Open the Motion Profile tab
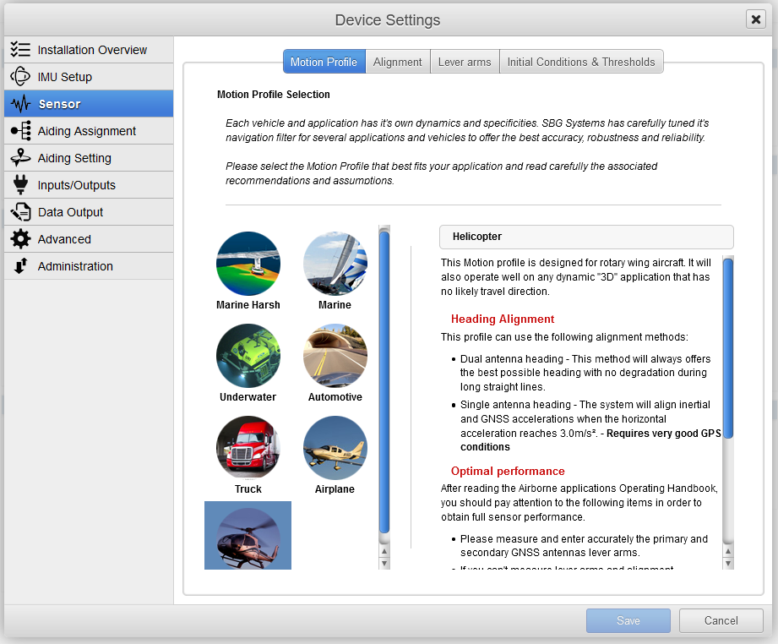Screen dimensions: 778x644 coord(324,62)
